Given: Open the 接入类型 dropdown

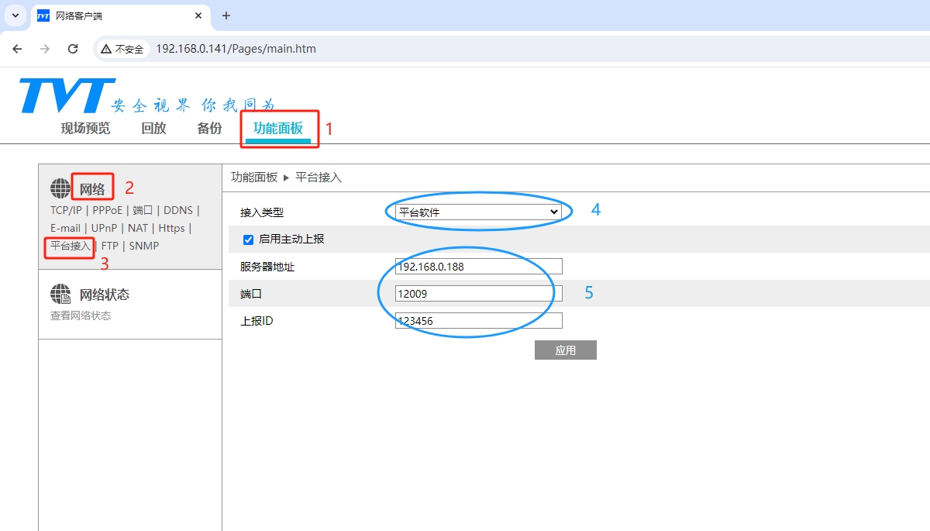Looking at the screenshot, I should (x=478, y=212).
